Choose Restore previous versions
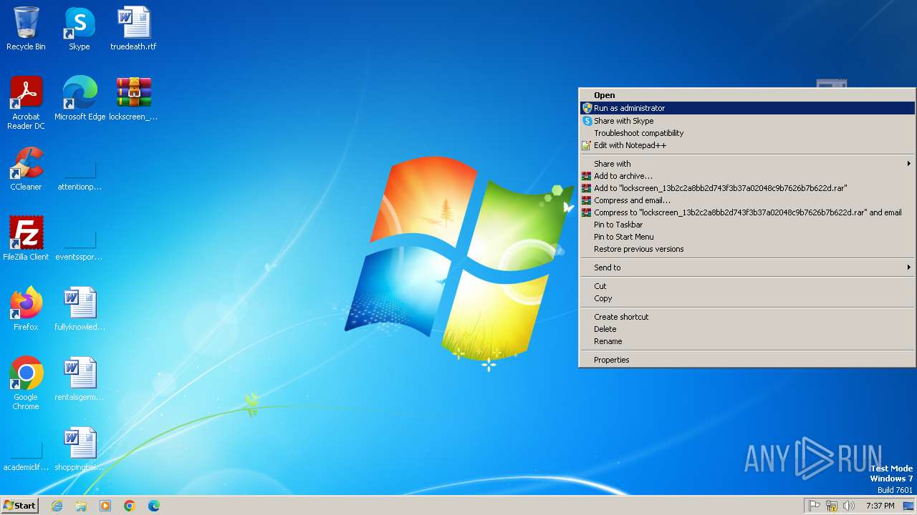The image size is (917, 515). tap(747, 249)
